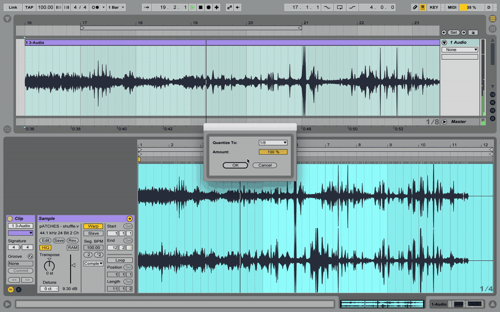Screen dimensions: 500x312
Task: Toggle the RAM mode button
Action: click(x=72, y=248)
